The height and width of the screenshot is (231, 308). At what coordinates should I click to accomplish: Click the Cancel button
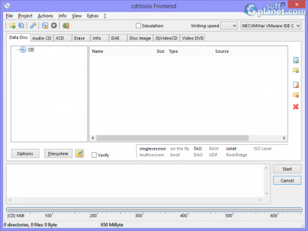point(287,180)
